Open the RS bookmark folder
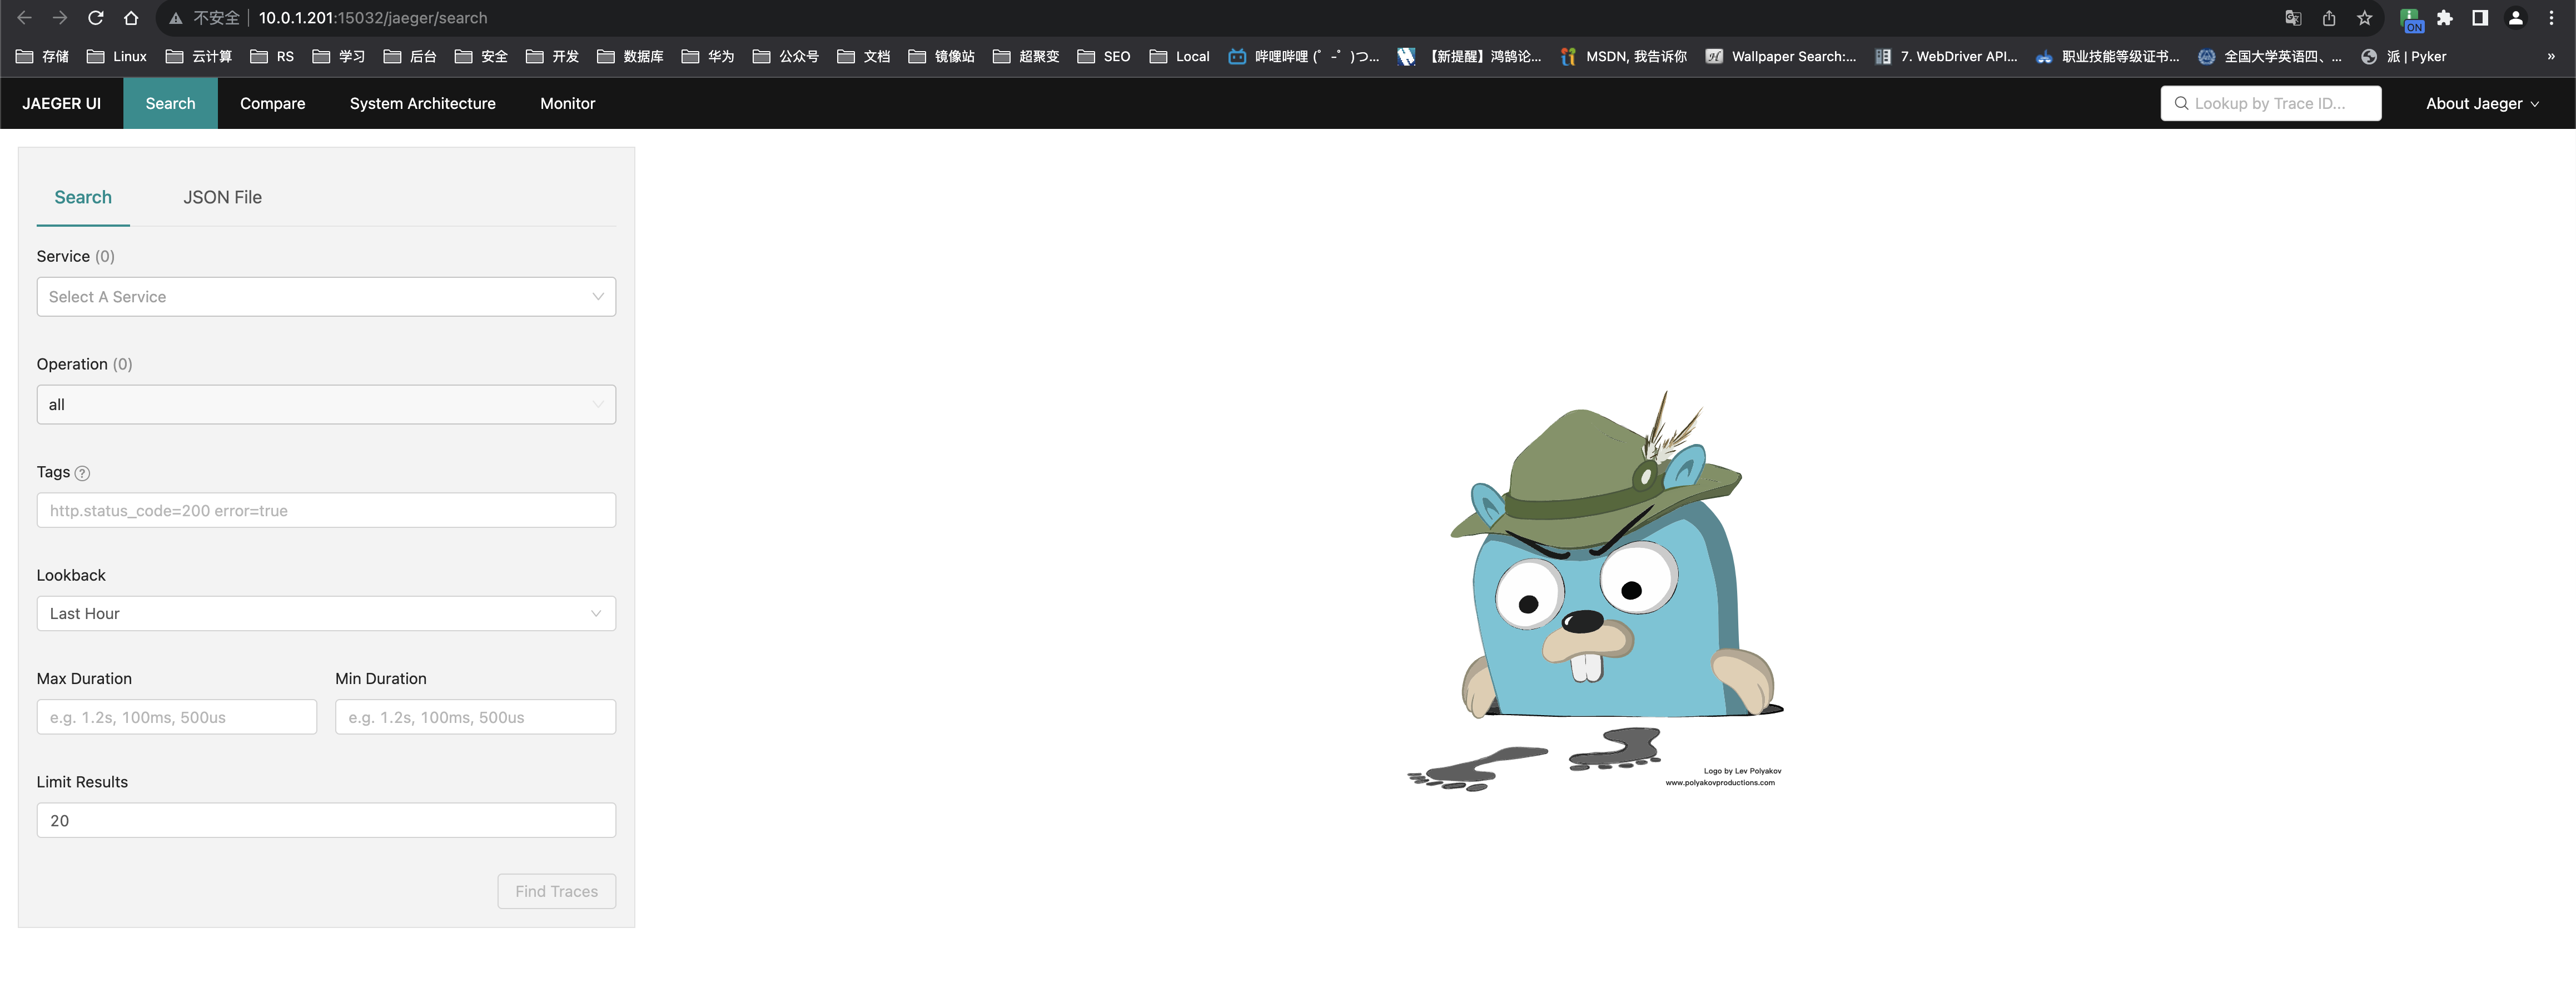Viewport: 2576px width, 988px height. click(272, 56)
